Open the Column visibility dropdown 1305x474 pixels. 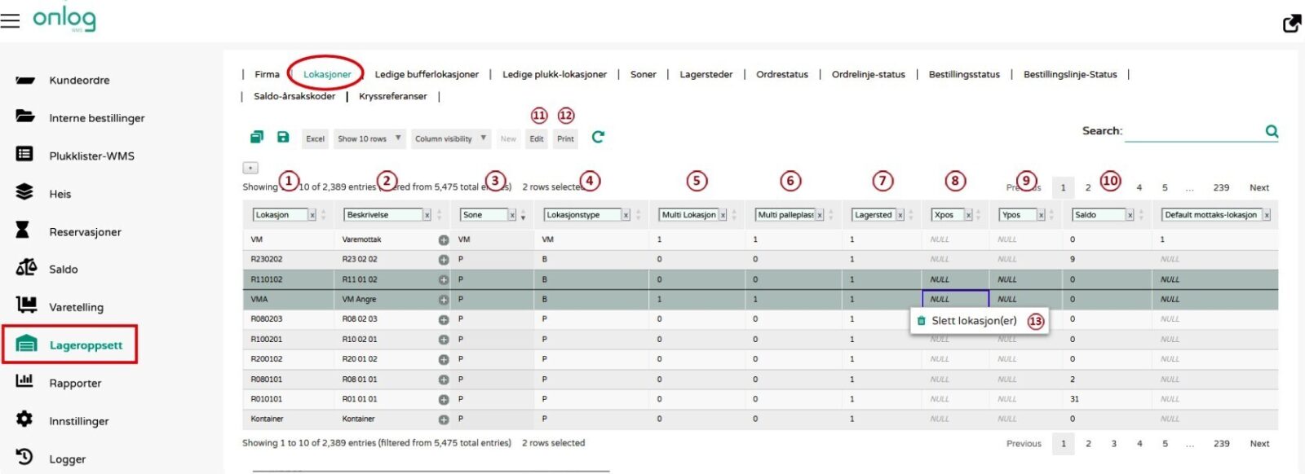pyautogui.click(x=450, y=138)
